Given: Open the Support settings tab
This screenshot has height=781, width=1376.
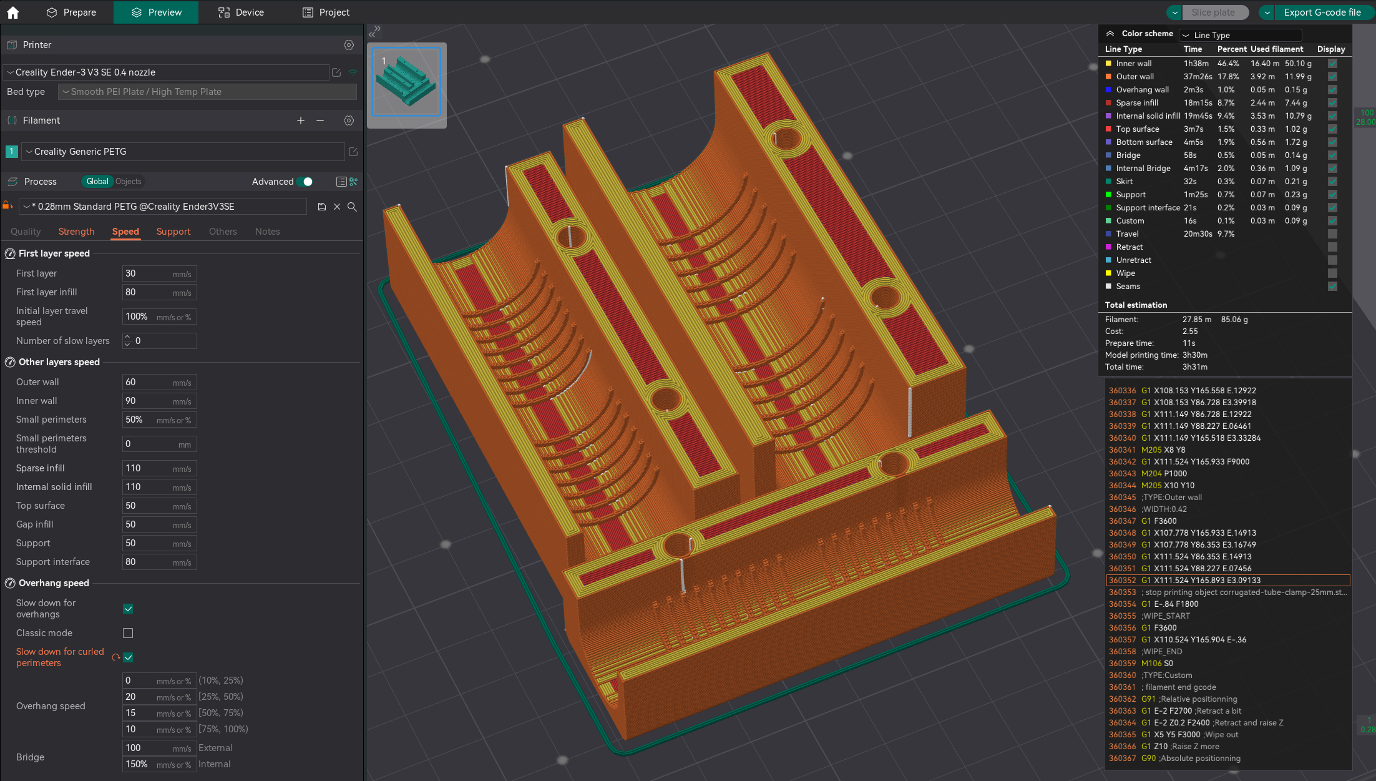Looking at the screenshot, I should pyautogui.click(x=173, y=232).
